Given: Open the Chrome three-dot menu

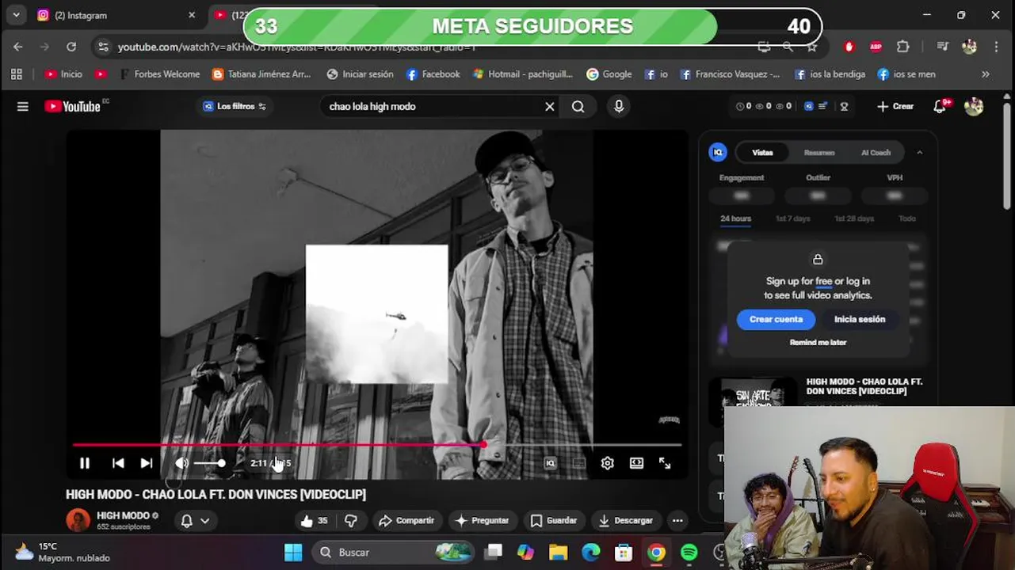Looking at the screenshot, I should (x=996, y=47).
